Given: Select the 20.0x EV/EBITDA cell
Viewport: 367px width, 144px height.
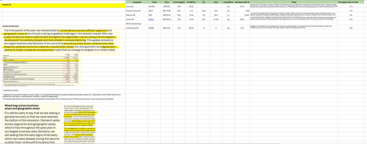Looking at the screenshot, I should pyautogui.click(x=191, y=6).
